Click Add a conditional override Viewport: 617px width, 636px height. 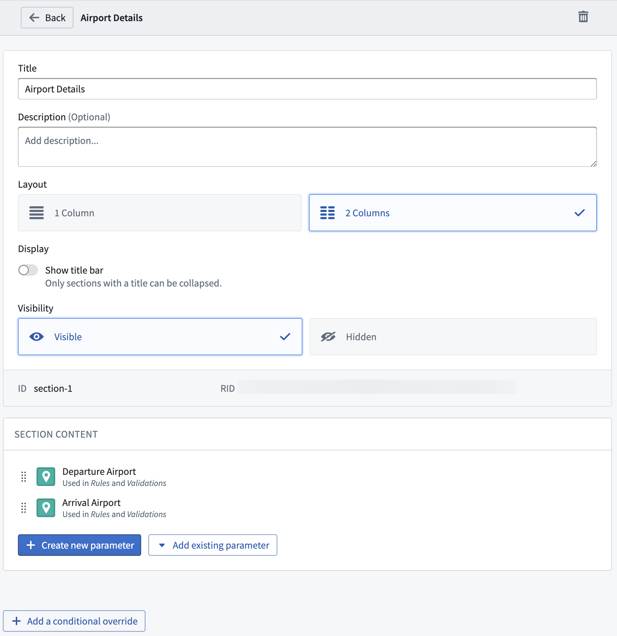coord(74,621)
